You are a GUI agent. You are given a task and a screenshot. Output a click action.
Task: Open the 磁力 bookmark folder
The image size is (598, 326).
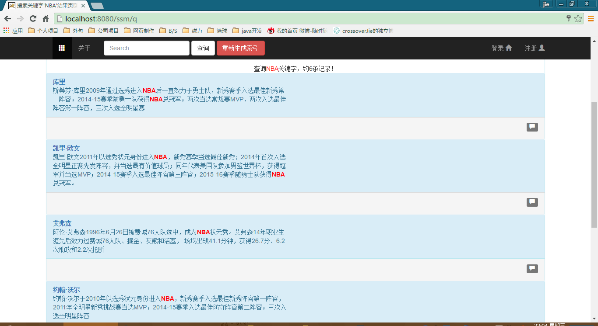coord(193,31)
